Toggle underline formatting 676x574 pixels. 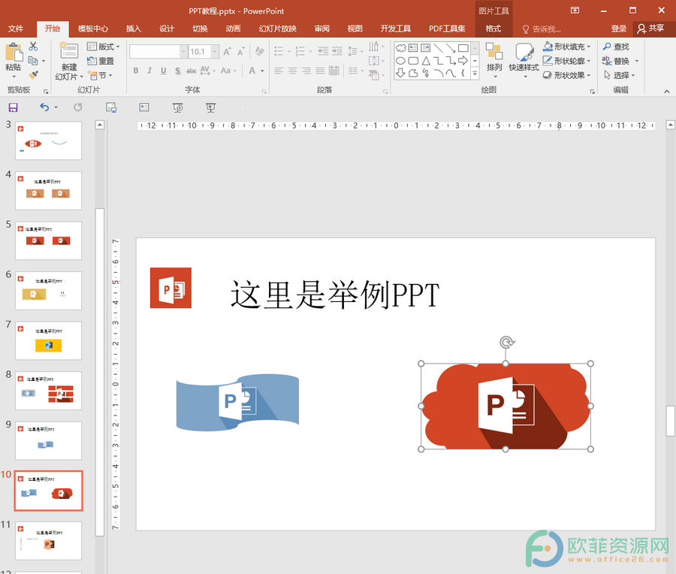pyautogui.click(x=164, y=71)
